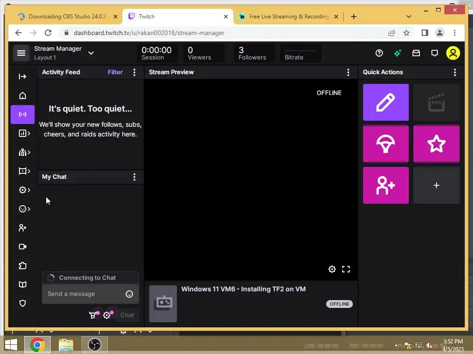Click the Followers stat box

(254, 53)
